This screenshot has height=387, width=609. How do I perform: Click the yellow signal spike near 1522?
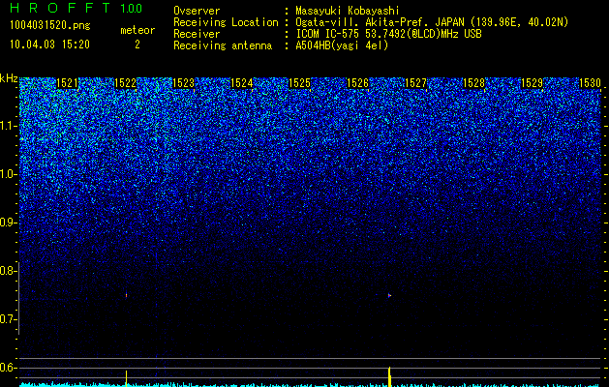(x=126, y=378)
